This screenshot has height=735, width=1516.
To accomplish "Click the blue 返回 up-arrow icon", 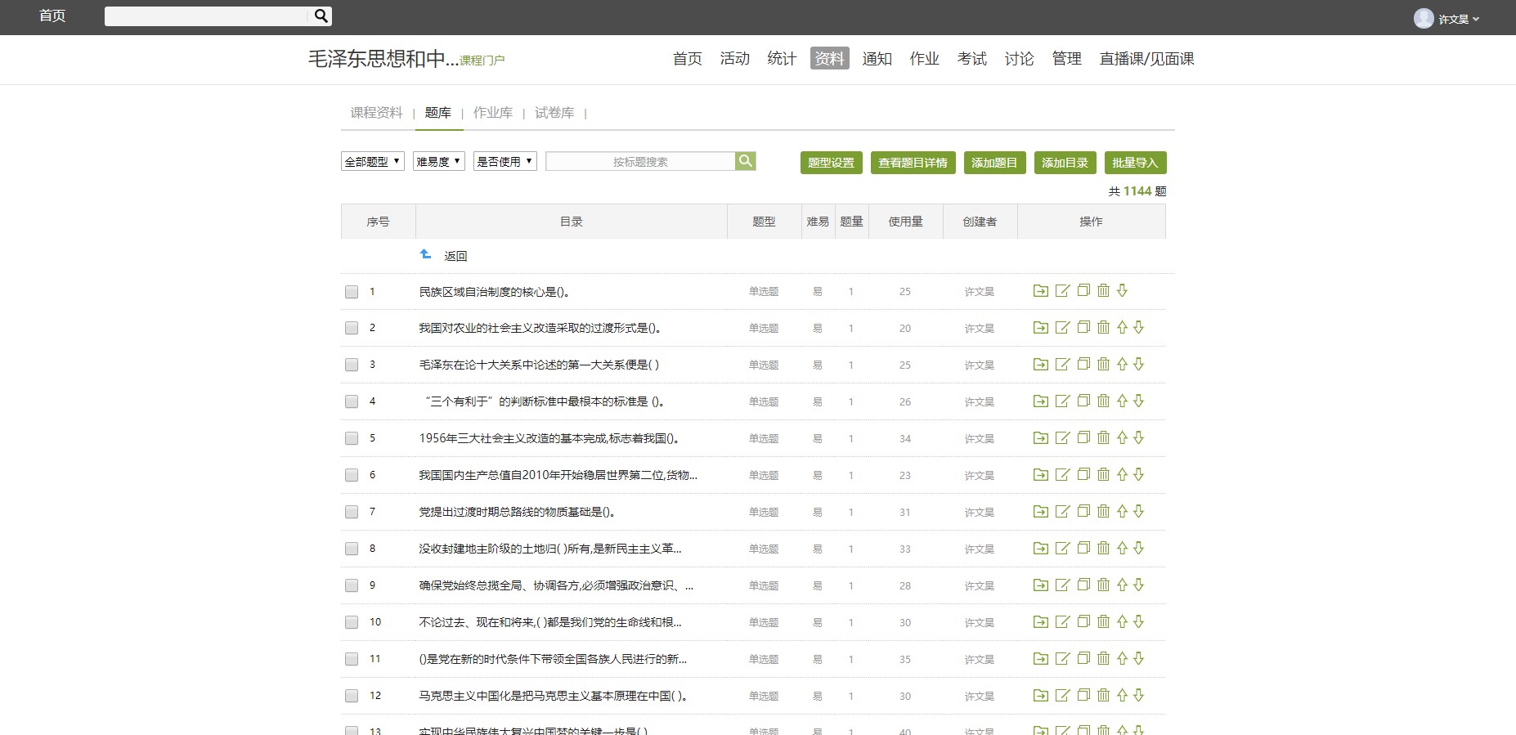I will point(425,254).
